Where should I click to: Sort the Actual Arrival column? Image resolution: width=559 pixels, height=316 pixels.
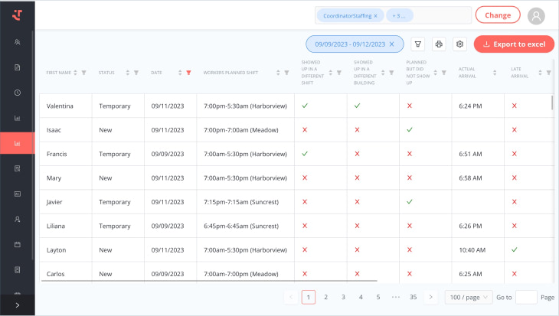(494, 73)
